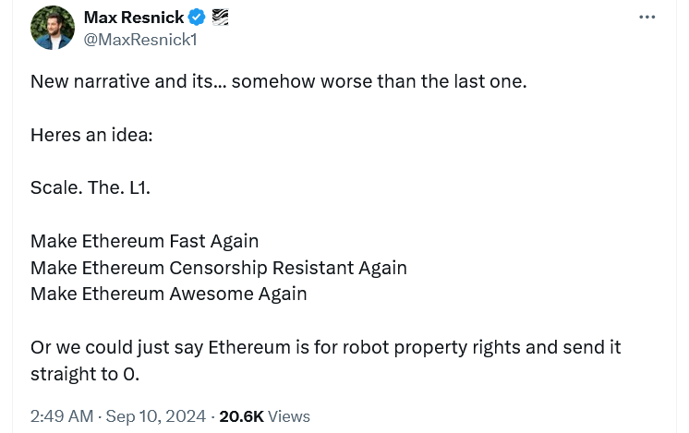This screenshot has width=689, height=433.
Task: Click "somehow worse than the last one" phrase
Action: coord(379,81)
